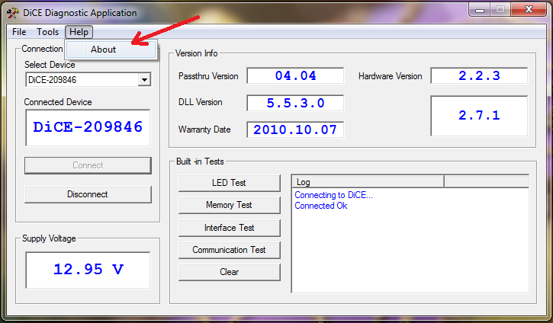The height and width of the screenshot is (323, 553).
Task: Click the Help menu
Action: (79, 32)
